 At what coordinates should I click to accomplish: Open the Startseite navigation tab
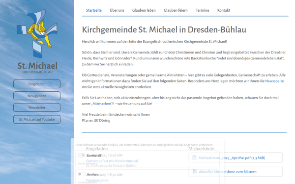94,10
